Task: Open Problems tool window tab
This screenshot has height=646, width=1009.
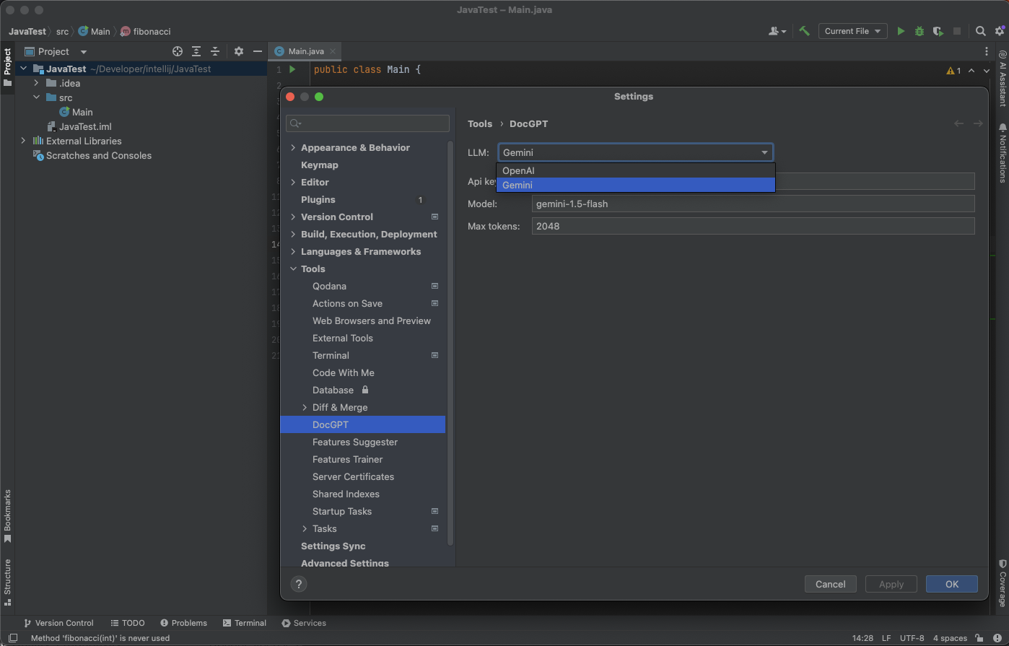Action: pos(183,623)
